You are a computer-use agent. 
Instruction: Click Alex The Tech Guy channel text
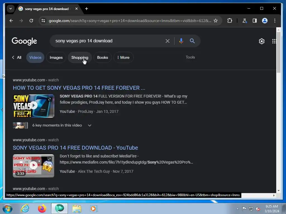click(94, 171)
